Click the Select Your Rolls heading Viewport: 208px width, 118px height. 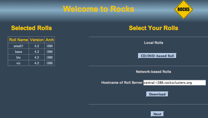(154, 28)
